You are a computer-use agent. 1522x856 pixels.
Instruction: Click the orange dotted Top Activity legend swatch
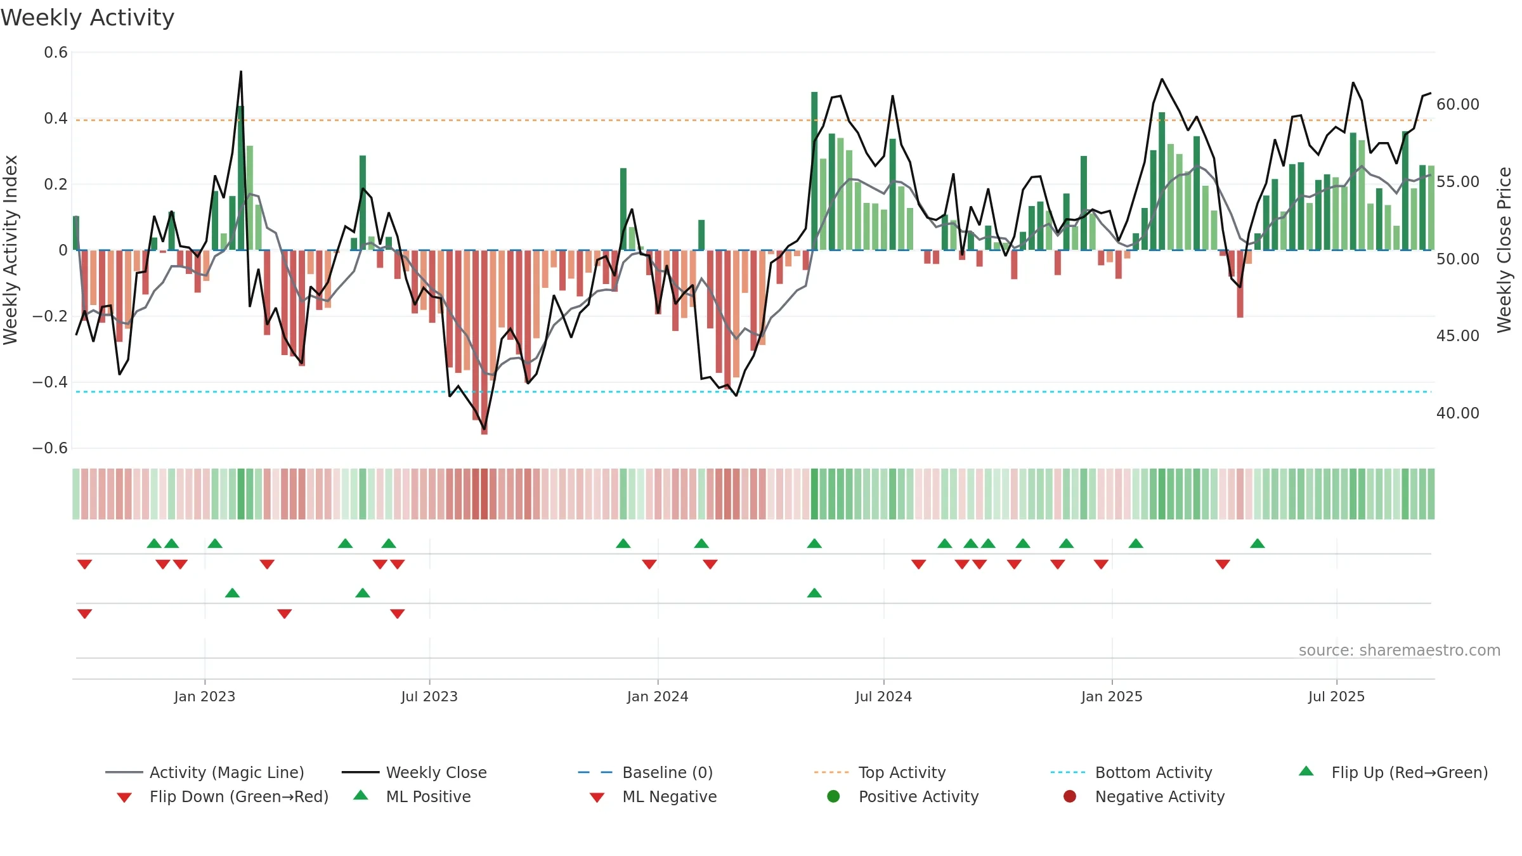click(x=831, y=772)
